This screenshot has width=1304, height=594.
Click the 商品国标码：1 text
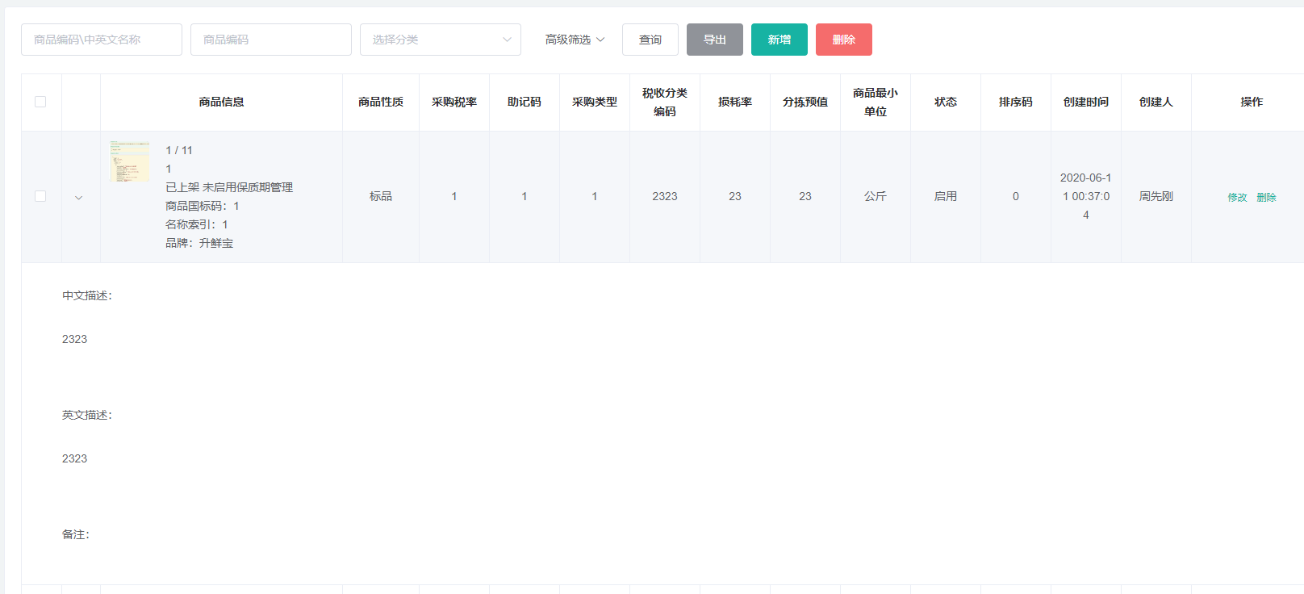pos(203,206)
